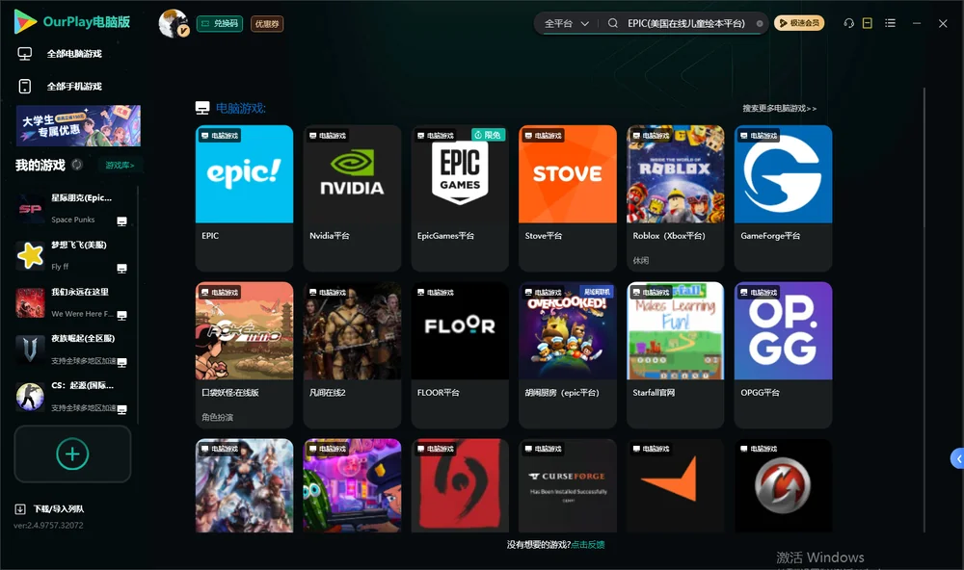Image resolution: width=964 pixels, height=570 pixels.
Task: Open the 极速会员 membership badge
Action: (x=799, y=23)
